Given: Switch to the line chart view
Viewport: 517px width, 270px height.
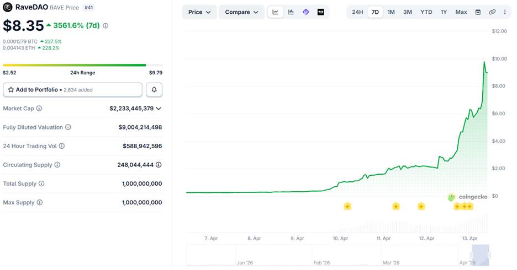Looking at the screenshot, I should pos(276,12).
